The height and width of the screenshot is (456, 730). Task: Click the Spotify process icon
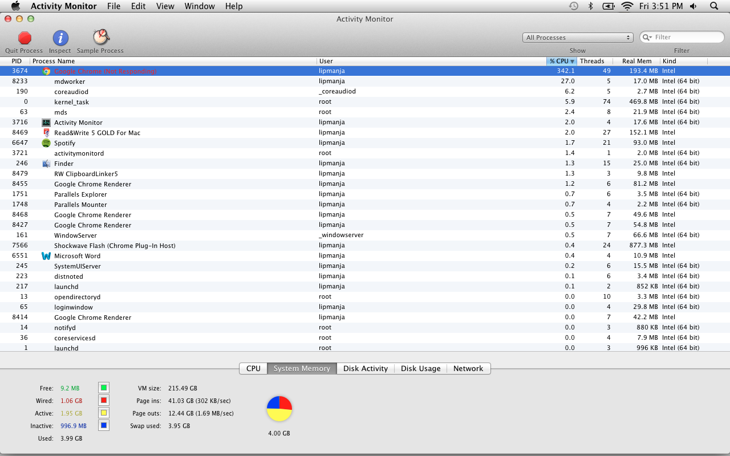coord(46,143)
